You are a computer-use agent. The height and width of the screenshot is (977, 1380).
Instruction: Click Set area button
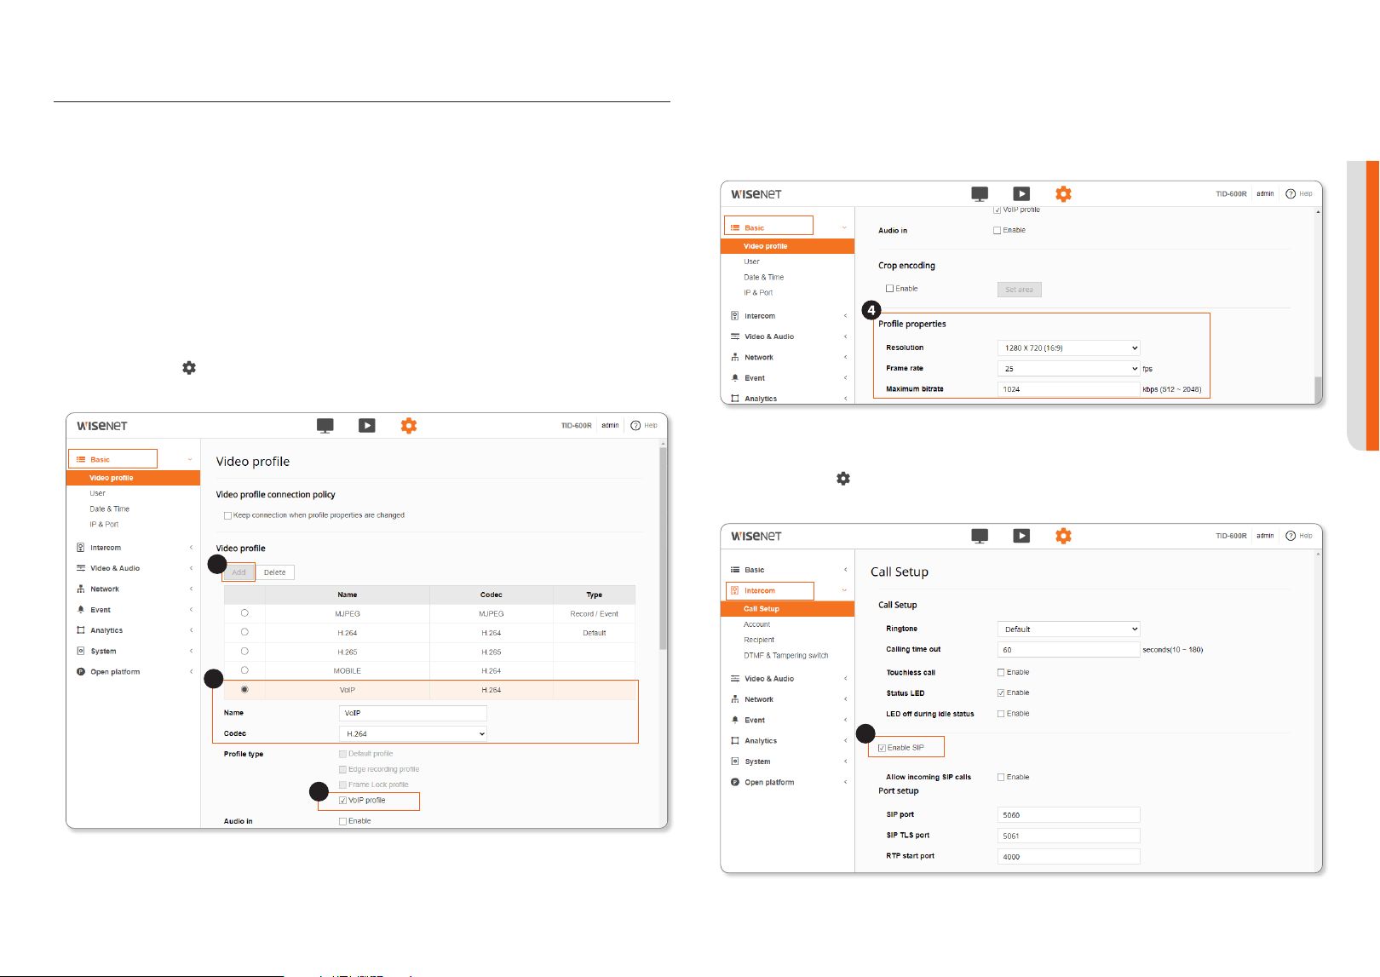[x=1019, y=290]
